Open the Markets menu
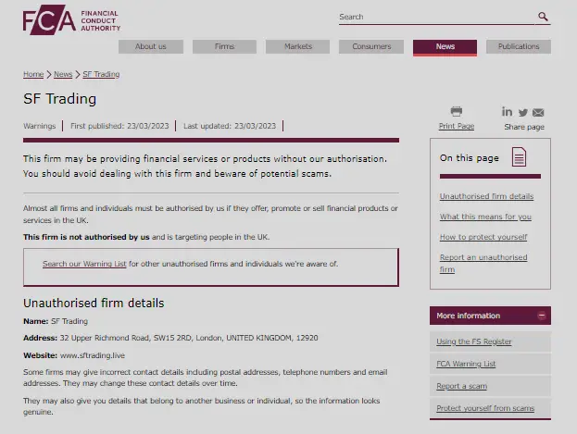Image resolution: width=577 pixels, height=434 pixels. [x=297, y=46]
